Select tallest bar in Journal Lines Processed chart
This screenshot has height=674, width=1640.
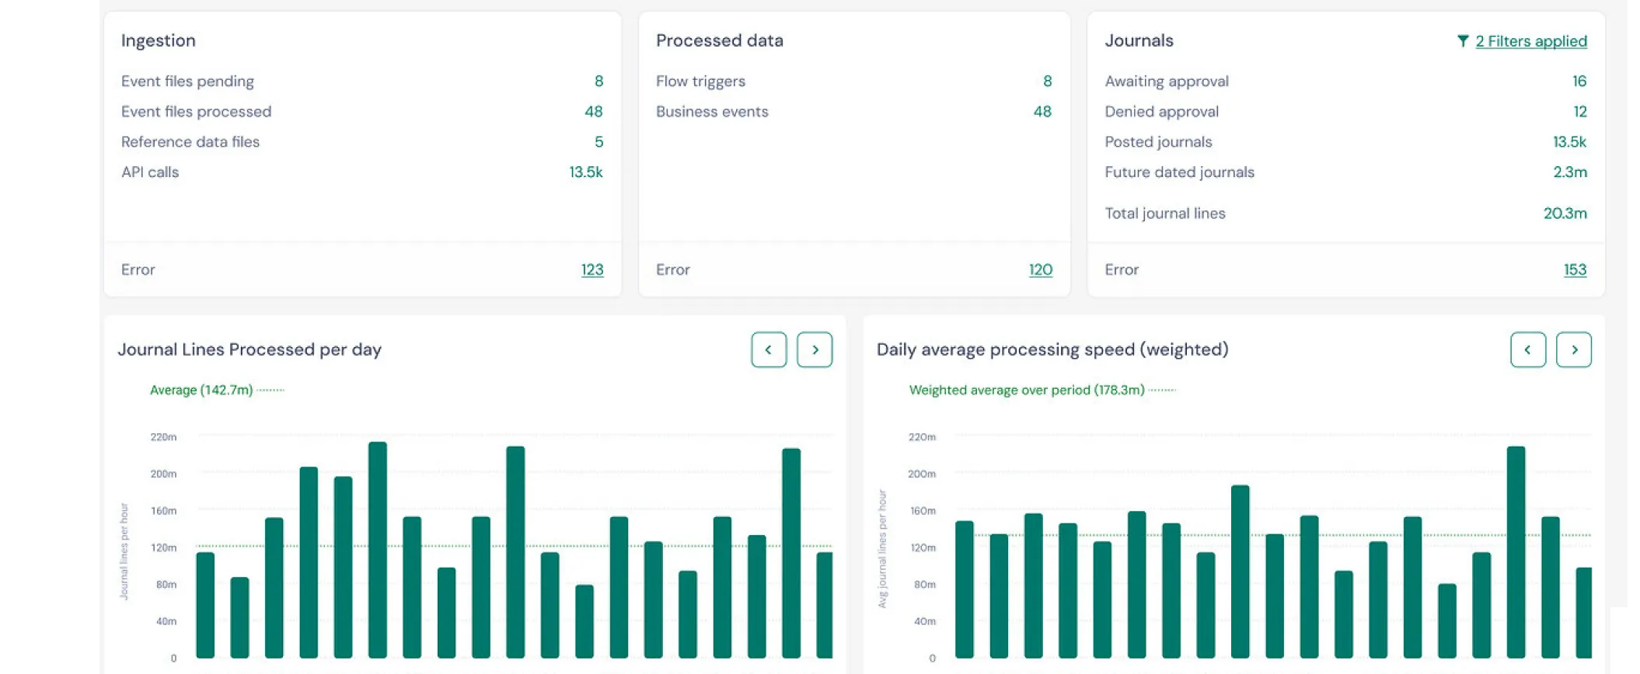click(x=378, y=550)
